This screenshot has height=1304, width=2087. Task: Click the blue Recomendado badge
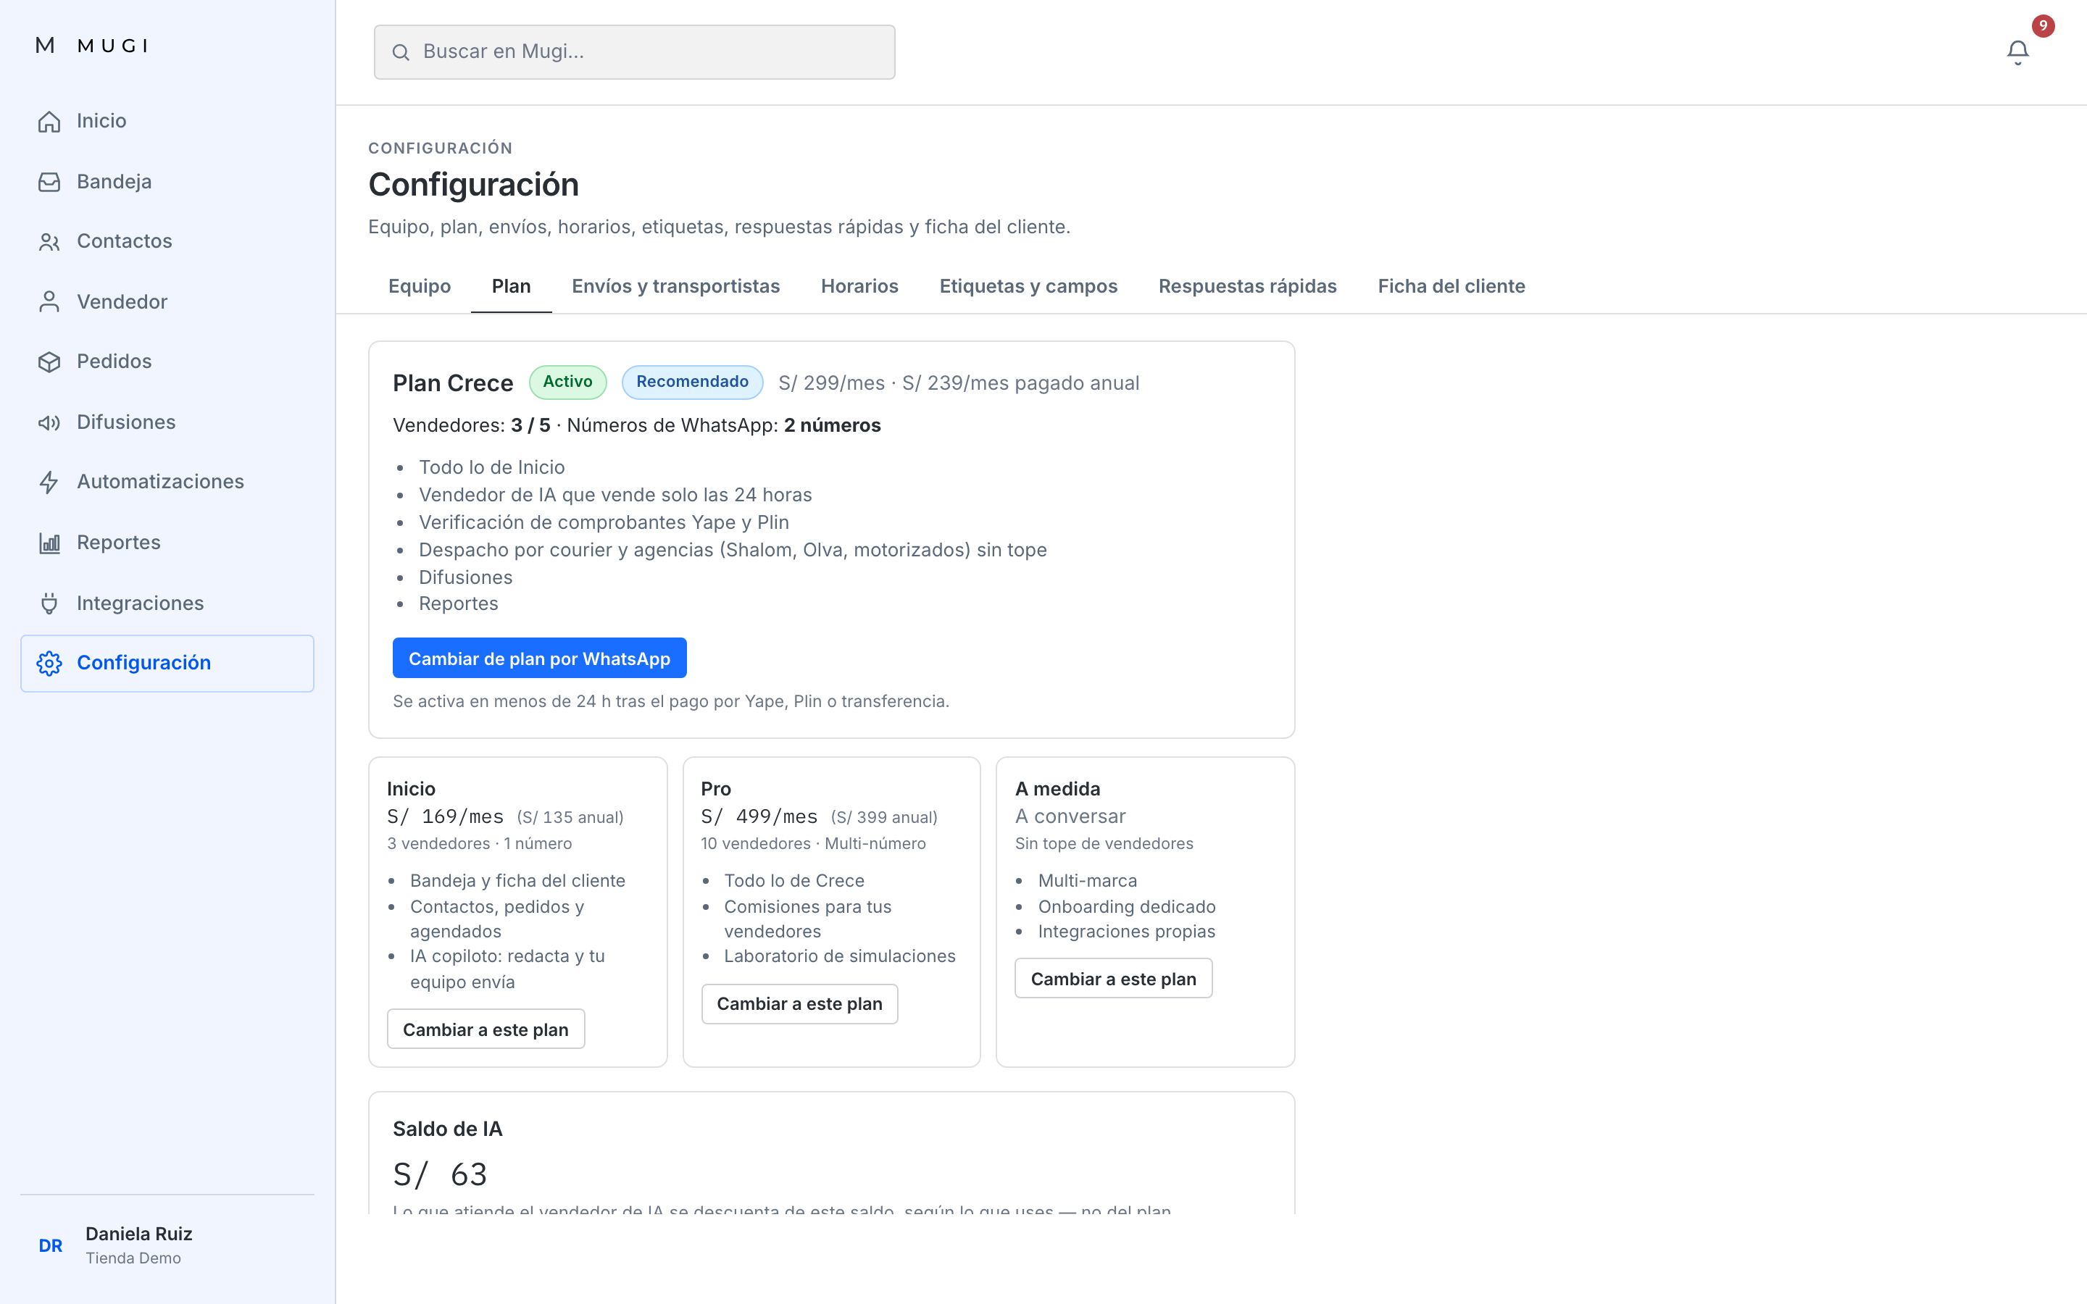(x=693, y=382)
